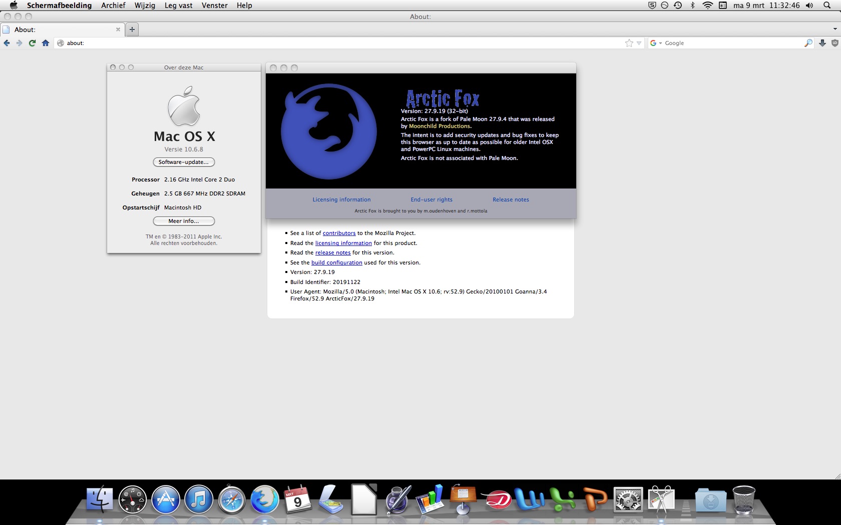The height and width of the screenshot is (525, 841).
Task: Launch iTunes from the Dock
Action: pyautogui.click(x=199, y=499)
